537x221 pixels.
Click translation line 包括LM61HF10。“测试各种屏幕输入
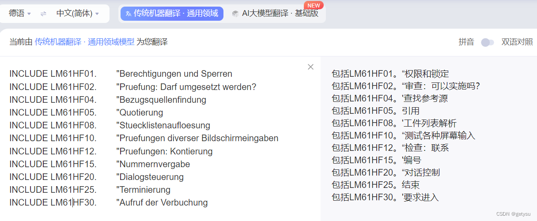(x=403, y=135)
